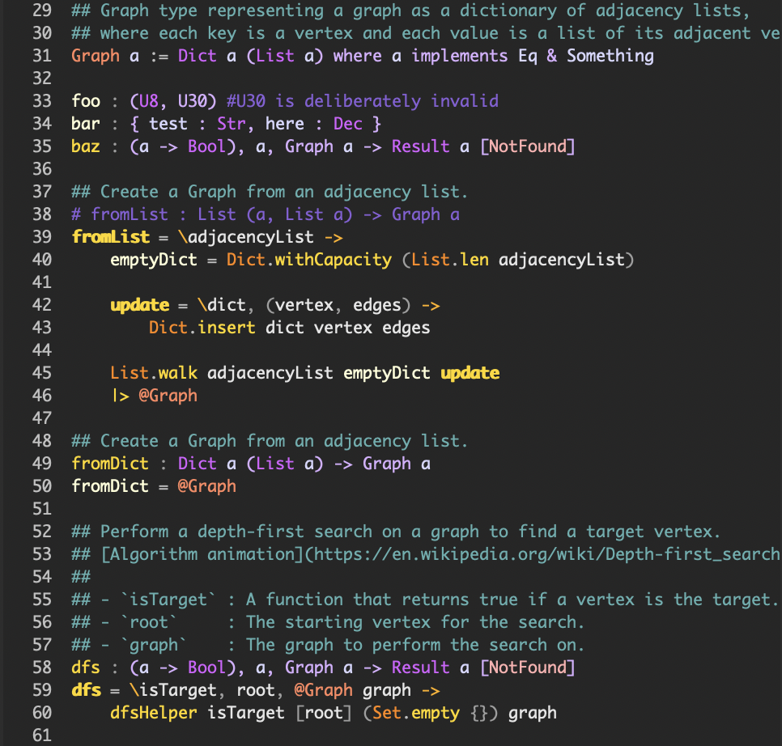The width and height of the screenshot is (782, 746).
Task: Click 'Str' type on the bar line
Action: (x=232, y=124)
